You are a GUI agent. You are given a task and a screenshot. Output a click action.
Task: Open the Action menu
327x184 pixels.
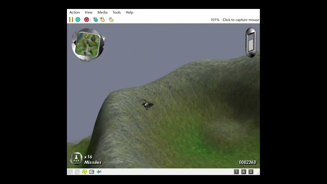click(x=75, y=12)
